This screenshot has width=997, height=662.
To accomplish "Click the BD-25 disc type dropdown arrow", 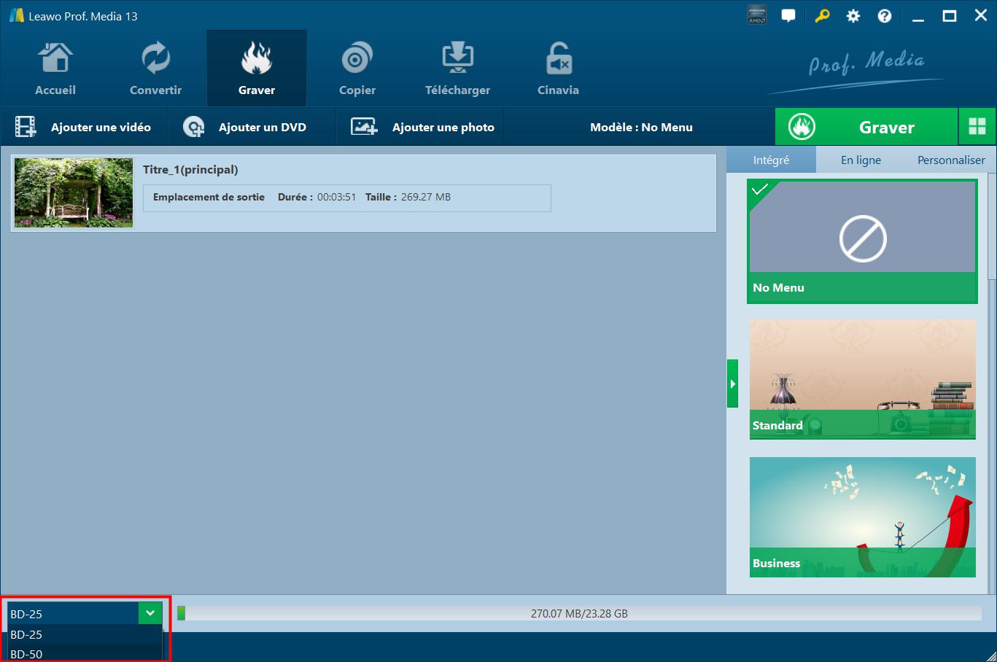I will (150, 613).
